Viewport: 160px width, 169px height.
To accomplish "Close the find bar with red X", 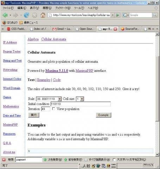I will [4, 159].
